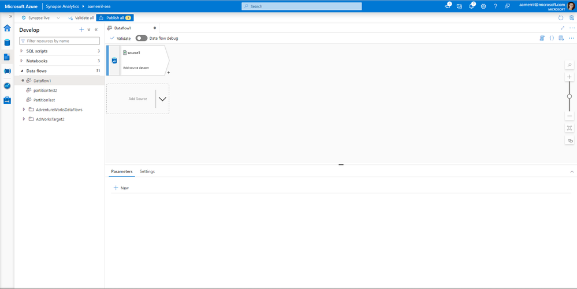Open the Monitor hub icon
The width and height of the screenshot is (577, 289).
click(7, 86)
